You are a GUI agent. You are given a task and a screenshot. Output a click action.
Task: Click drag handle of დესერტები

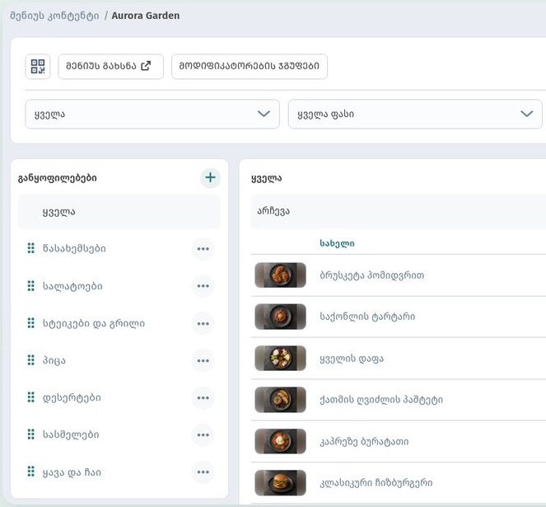click(31, 397)
